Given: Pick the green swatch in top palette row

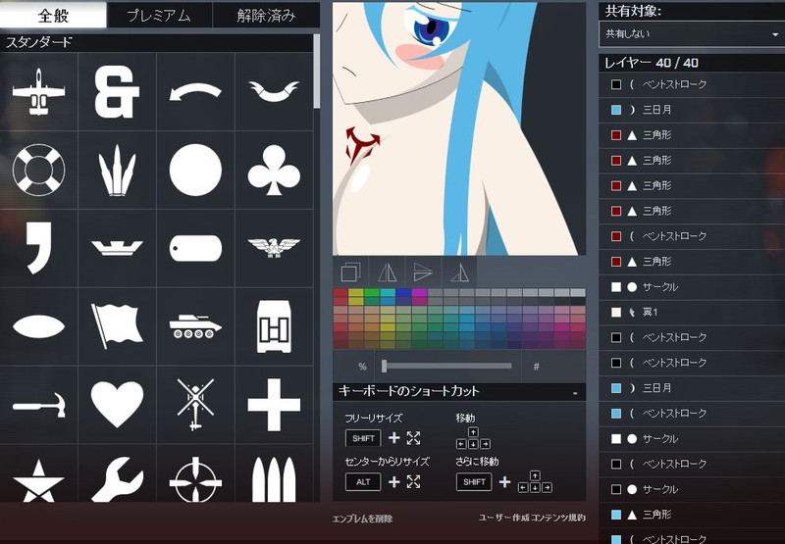Looking at the screenshot, I should point(372,292).
